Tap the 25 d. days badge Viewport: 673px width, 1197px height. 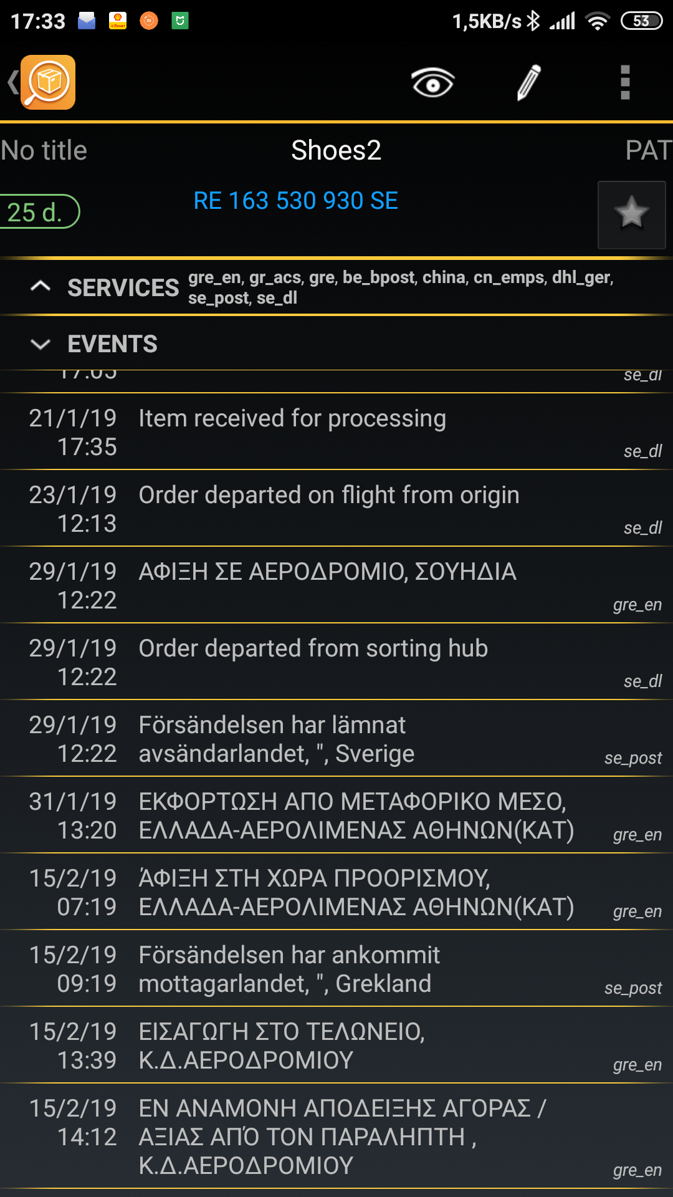click(x=36, y=212)
